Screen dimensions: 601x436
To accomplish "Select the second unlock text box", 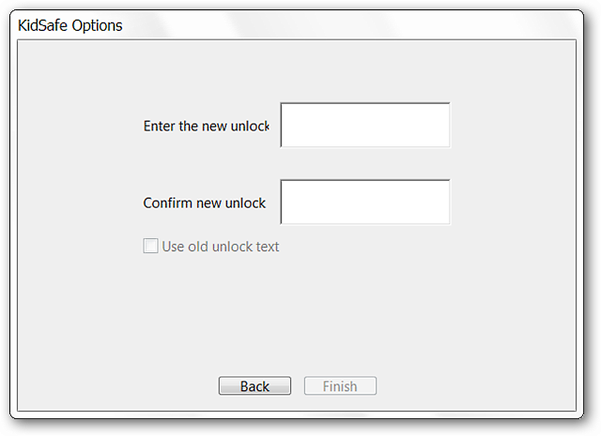I will 365,202.
